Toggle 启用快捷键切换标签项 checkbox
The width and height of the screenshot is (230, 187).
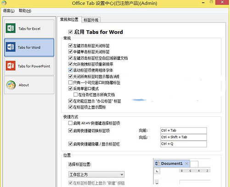pyautogui.click(x=70, y=131)
